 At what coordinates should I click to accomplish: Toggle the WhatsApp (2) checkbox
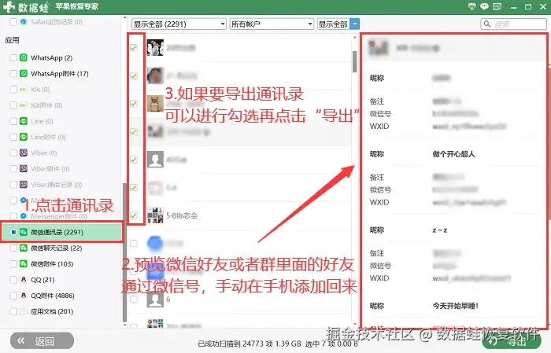point(13,57)
